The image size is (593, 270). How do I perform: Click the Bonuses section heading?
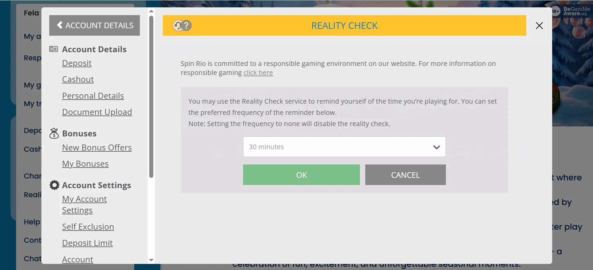click(x=79, y=133)
